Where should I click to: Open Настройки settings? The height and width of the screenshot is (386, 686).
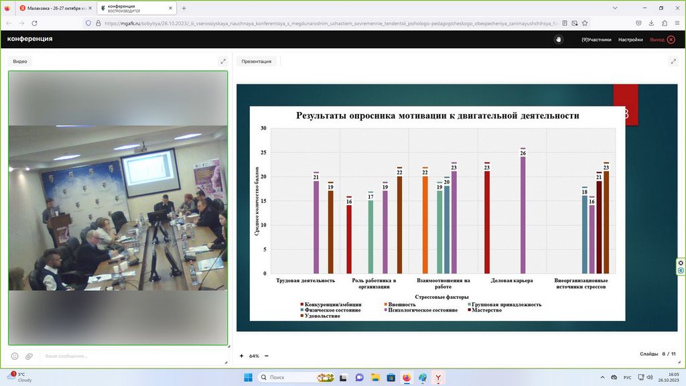click(x=630, y=40)
